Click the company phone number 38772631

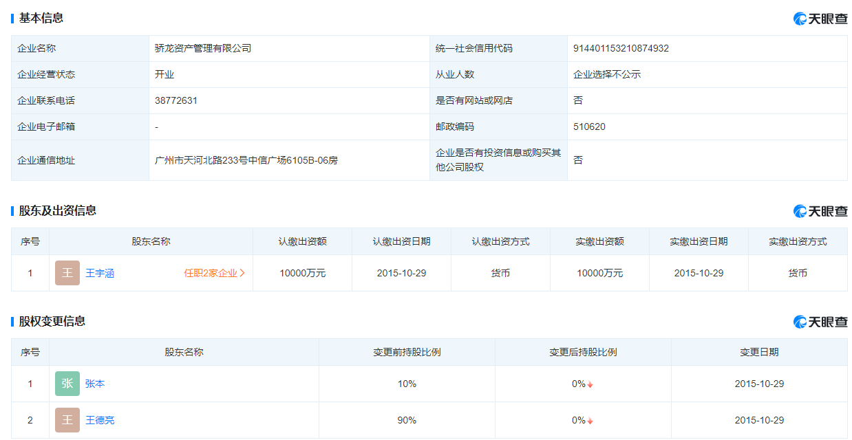[x=176, y=100]
